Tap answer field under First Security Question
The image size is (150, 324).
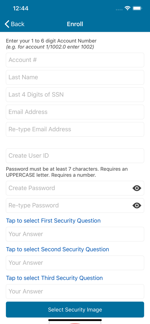coord(75,234)
